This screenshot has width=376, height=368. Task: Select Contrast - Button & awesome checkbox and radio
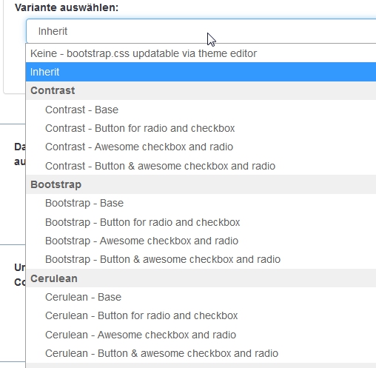point(201,166)
